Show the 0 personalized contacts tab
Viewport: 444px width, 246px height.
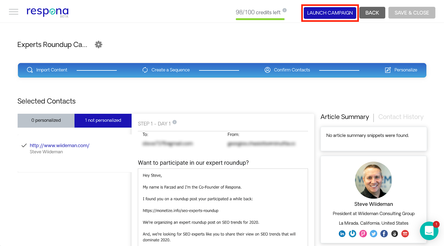(x=46, y=121)
